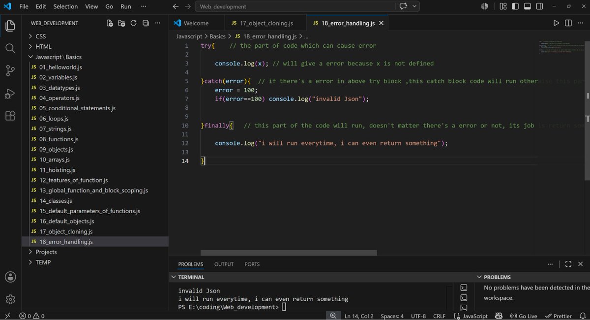Toggle the Secondary Side Bar visibility
Image resolution: width=590 pixels, height=320 pixels.
pos(540,6)
